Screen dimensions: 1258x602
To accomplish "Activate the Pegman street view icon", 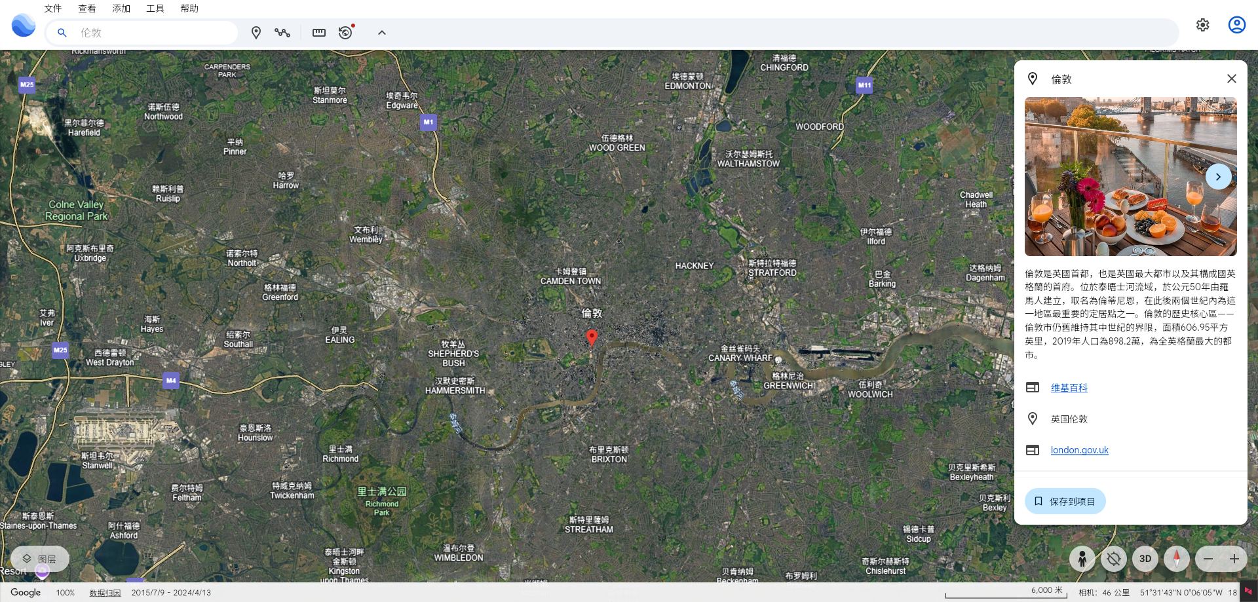I will [x=1082, y=559].
